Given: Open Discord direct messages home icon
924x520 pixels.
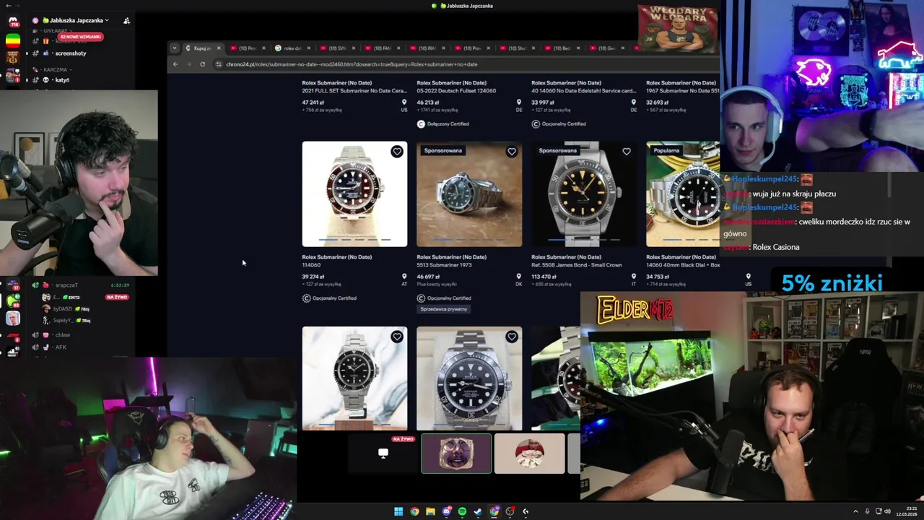Looking at the screenshot, I should tap(13, 21).
